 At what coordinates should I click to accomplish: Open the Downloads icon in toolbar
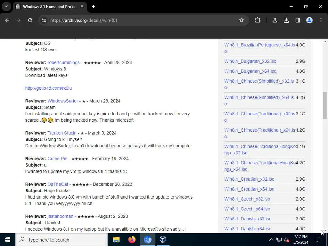point(286,20)
